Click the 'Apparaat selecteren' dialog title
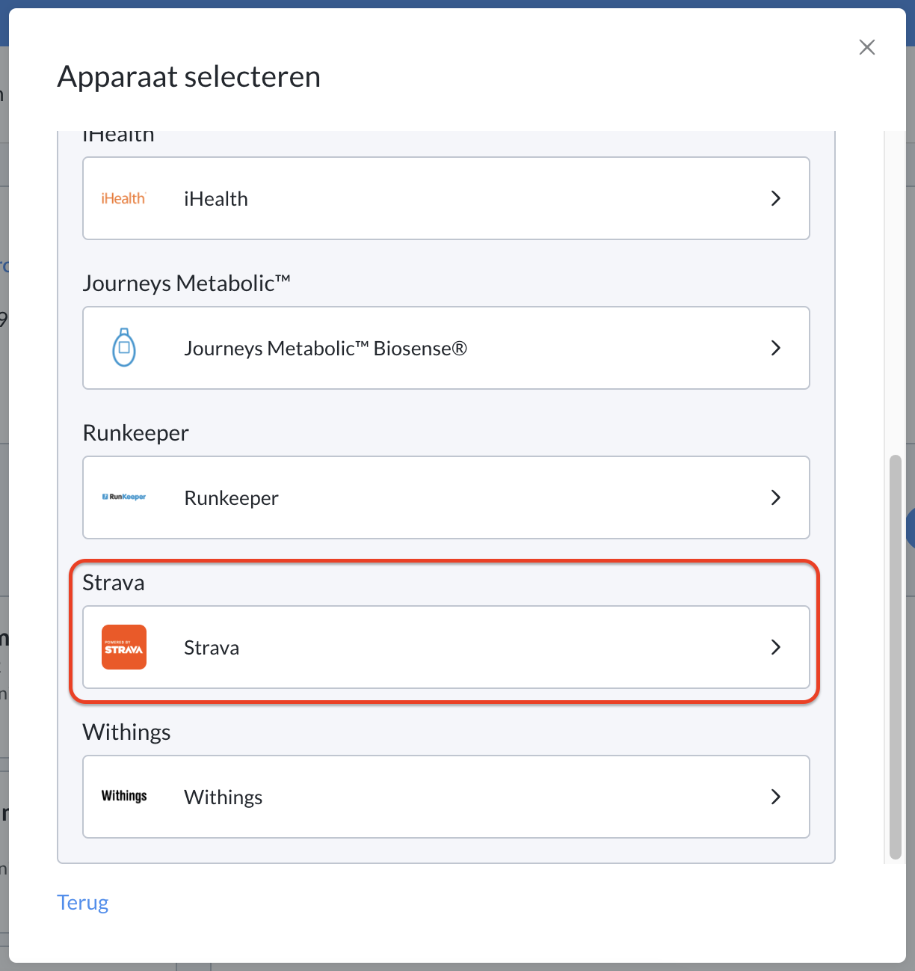The image size is (915, 971). tap(189, 76)
